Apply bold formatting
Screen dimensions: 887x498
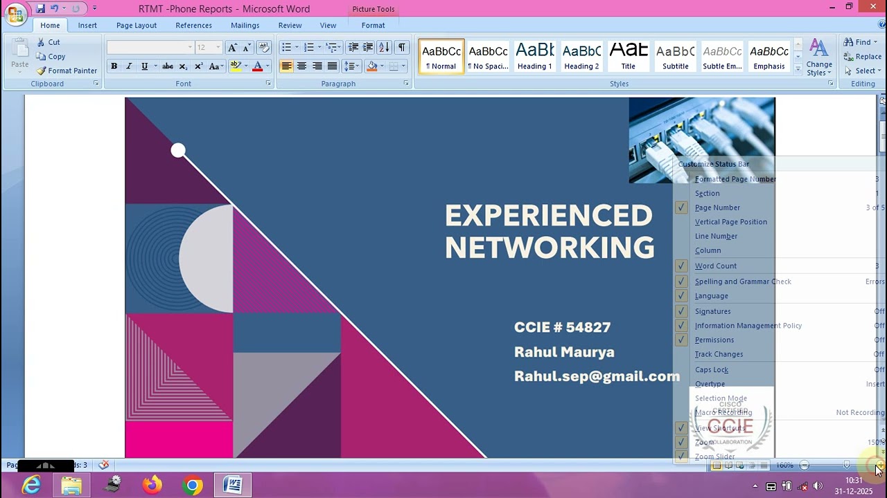pos(114,66)
